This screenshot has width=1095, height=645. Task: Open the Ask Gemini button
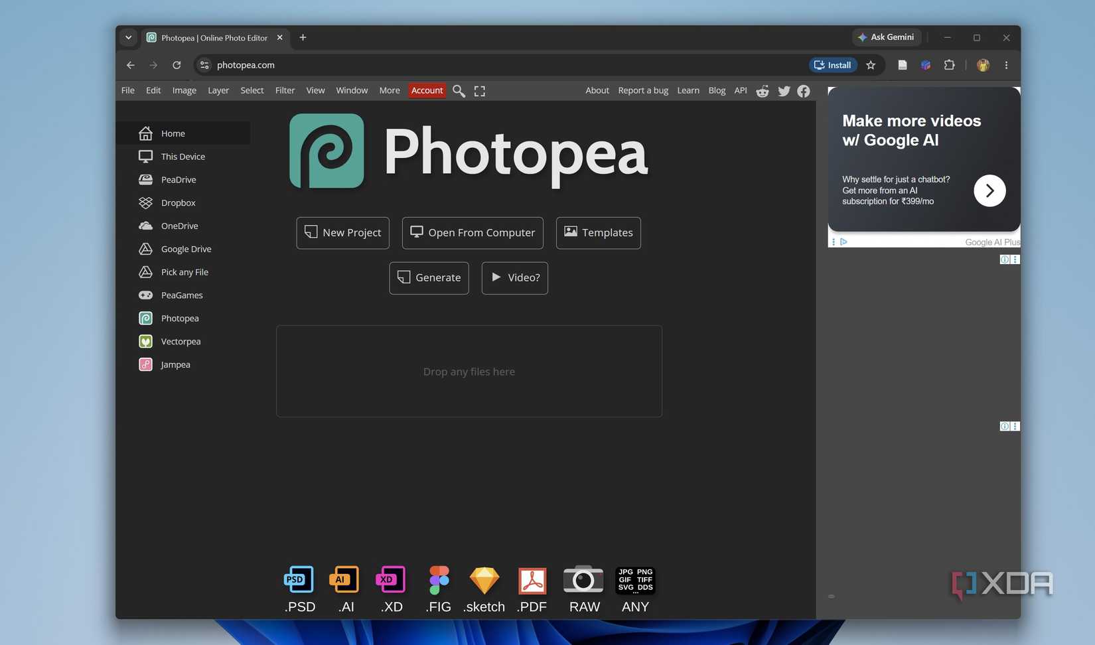(x=886, y=37)
